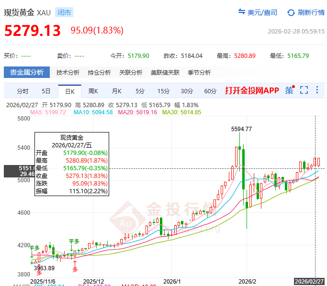The image size is (327, 286).
Task: Click the MA5: 5199.72 legend
Action: click(48, 112)
